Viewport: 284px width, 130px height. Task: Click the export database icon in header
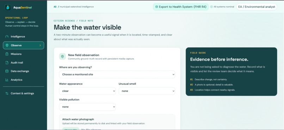pyautogui.click(x=156, y=7)
